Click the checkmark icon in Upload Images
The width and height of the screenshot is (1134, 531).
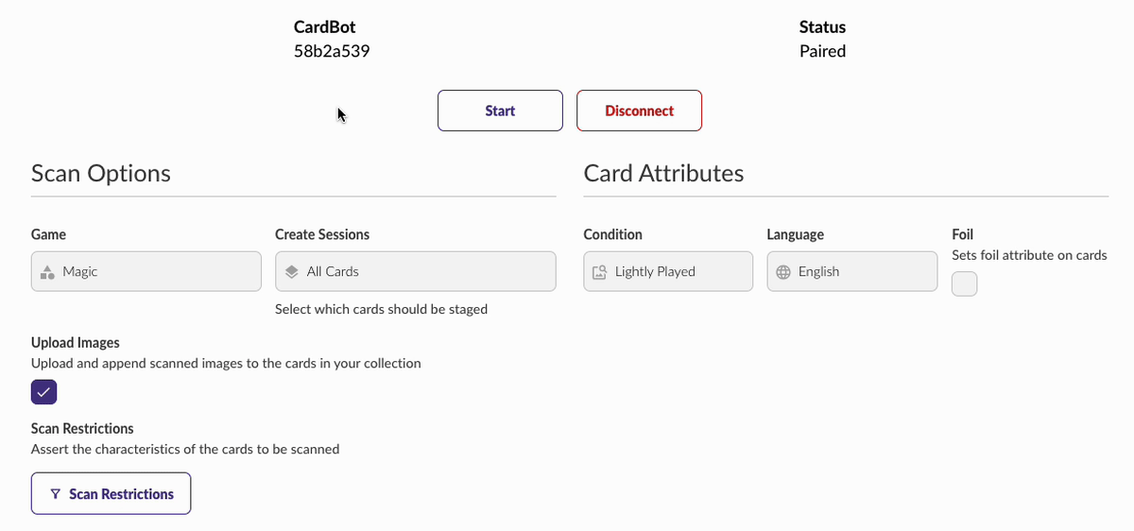pyautogui.click(x=44, y=392)
